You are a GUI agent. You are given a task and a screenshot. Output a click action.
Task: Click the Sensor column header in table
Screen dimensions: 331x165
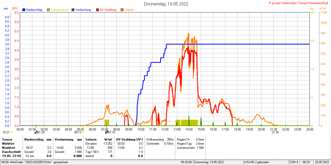[x=7, y=139]
